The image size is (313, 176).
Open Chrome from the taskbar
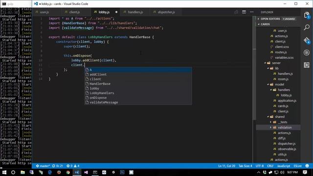click(68, 173)
